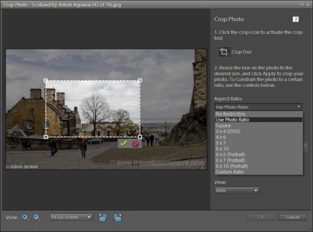Expand the Fit On Screen dropdown
This screenshot has height=232, width=313.
point(71,218)
